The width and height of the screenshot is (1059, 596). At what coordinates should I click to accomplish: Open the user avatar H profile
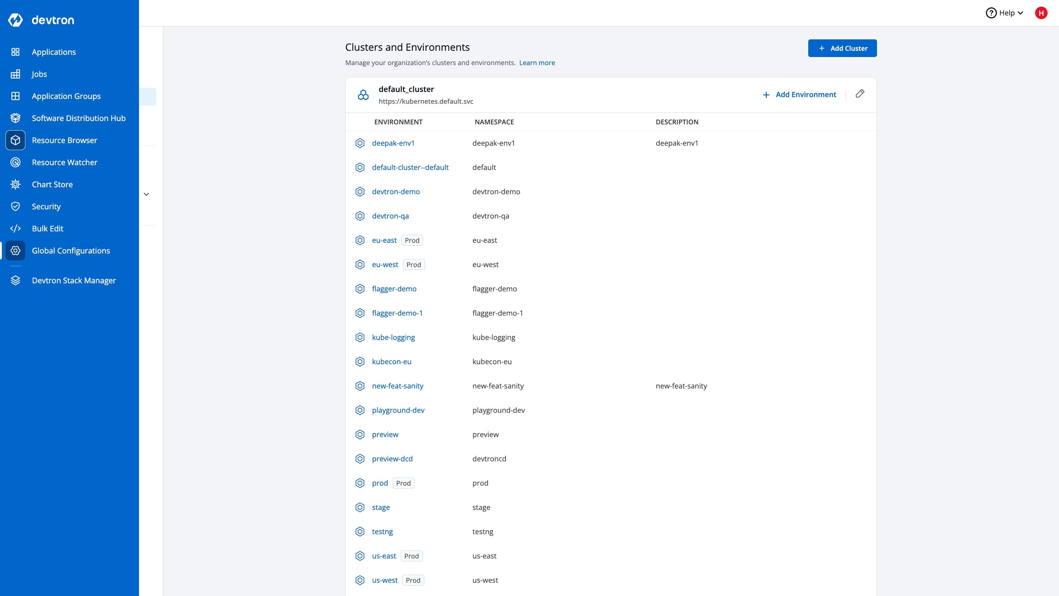click(1041, 13)
